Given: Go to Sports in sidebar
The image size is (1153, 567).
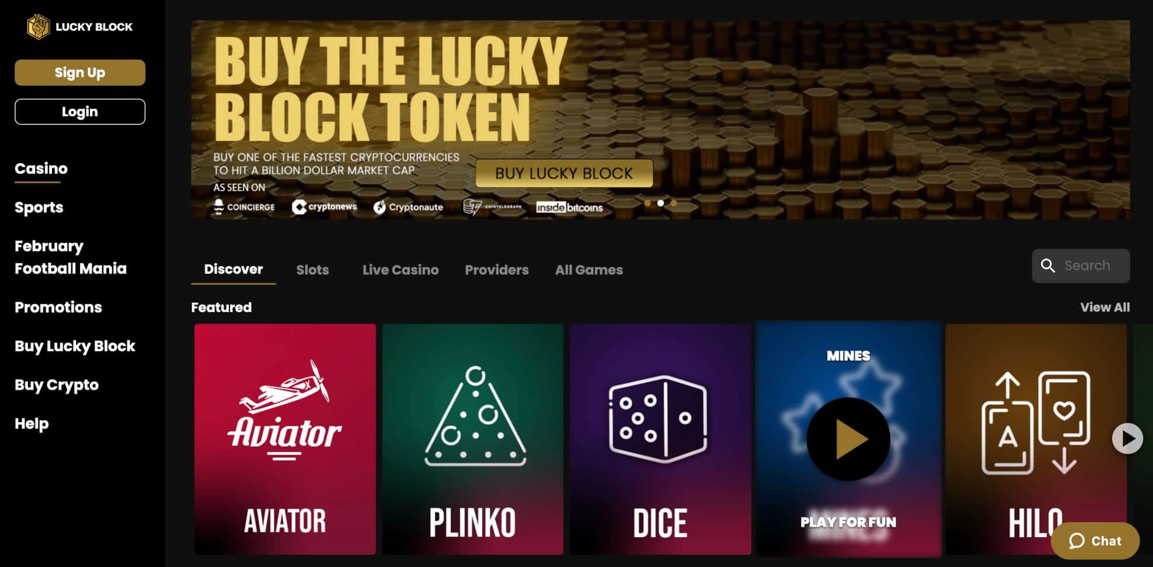Looking at the screenshot, I should [39, 208].
